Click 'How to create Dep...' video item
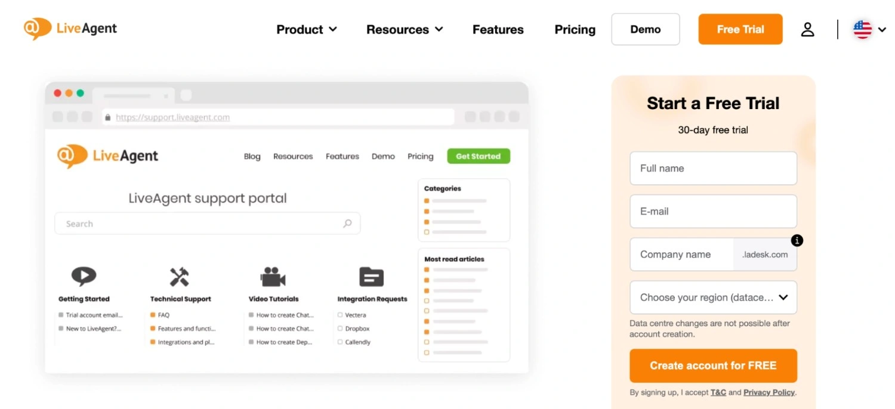The image size is (895, 409). [x=281, y=342]
